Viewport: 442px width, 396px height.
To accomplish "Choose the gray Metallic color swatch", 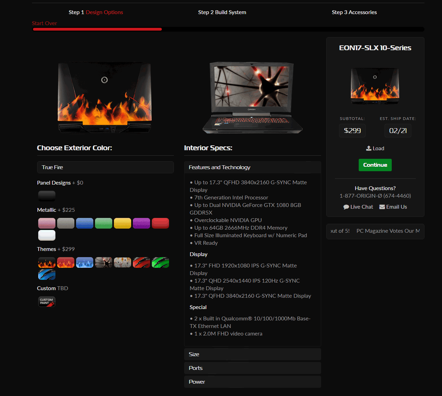I will tap(66, 223).
